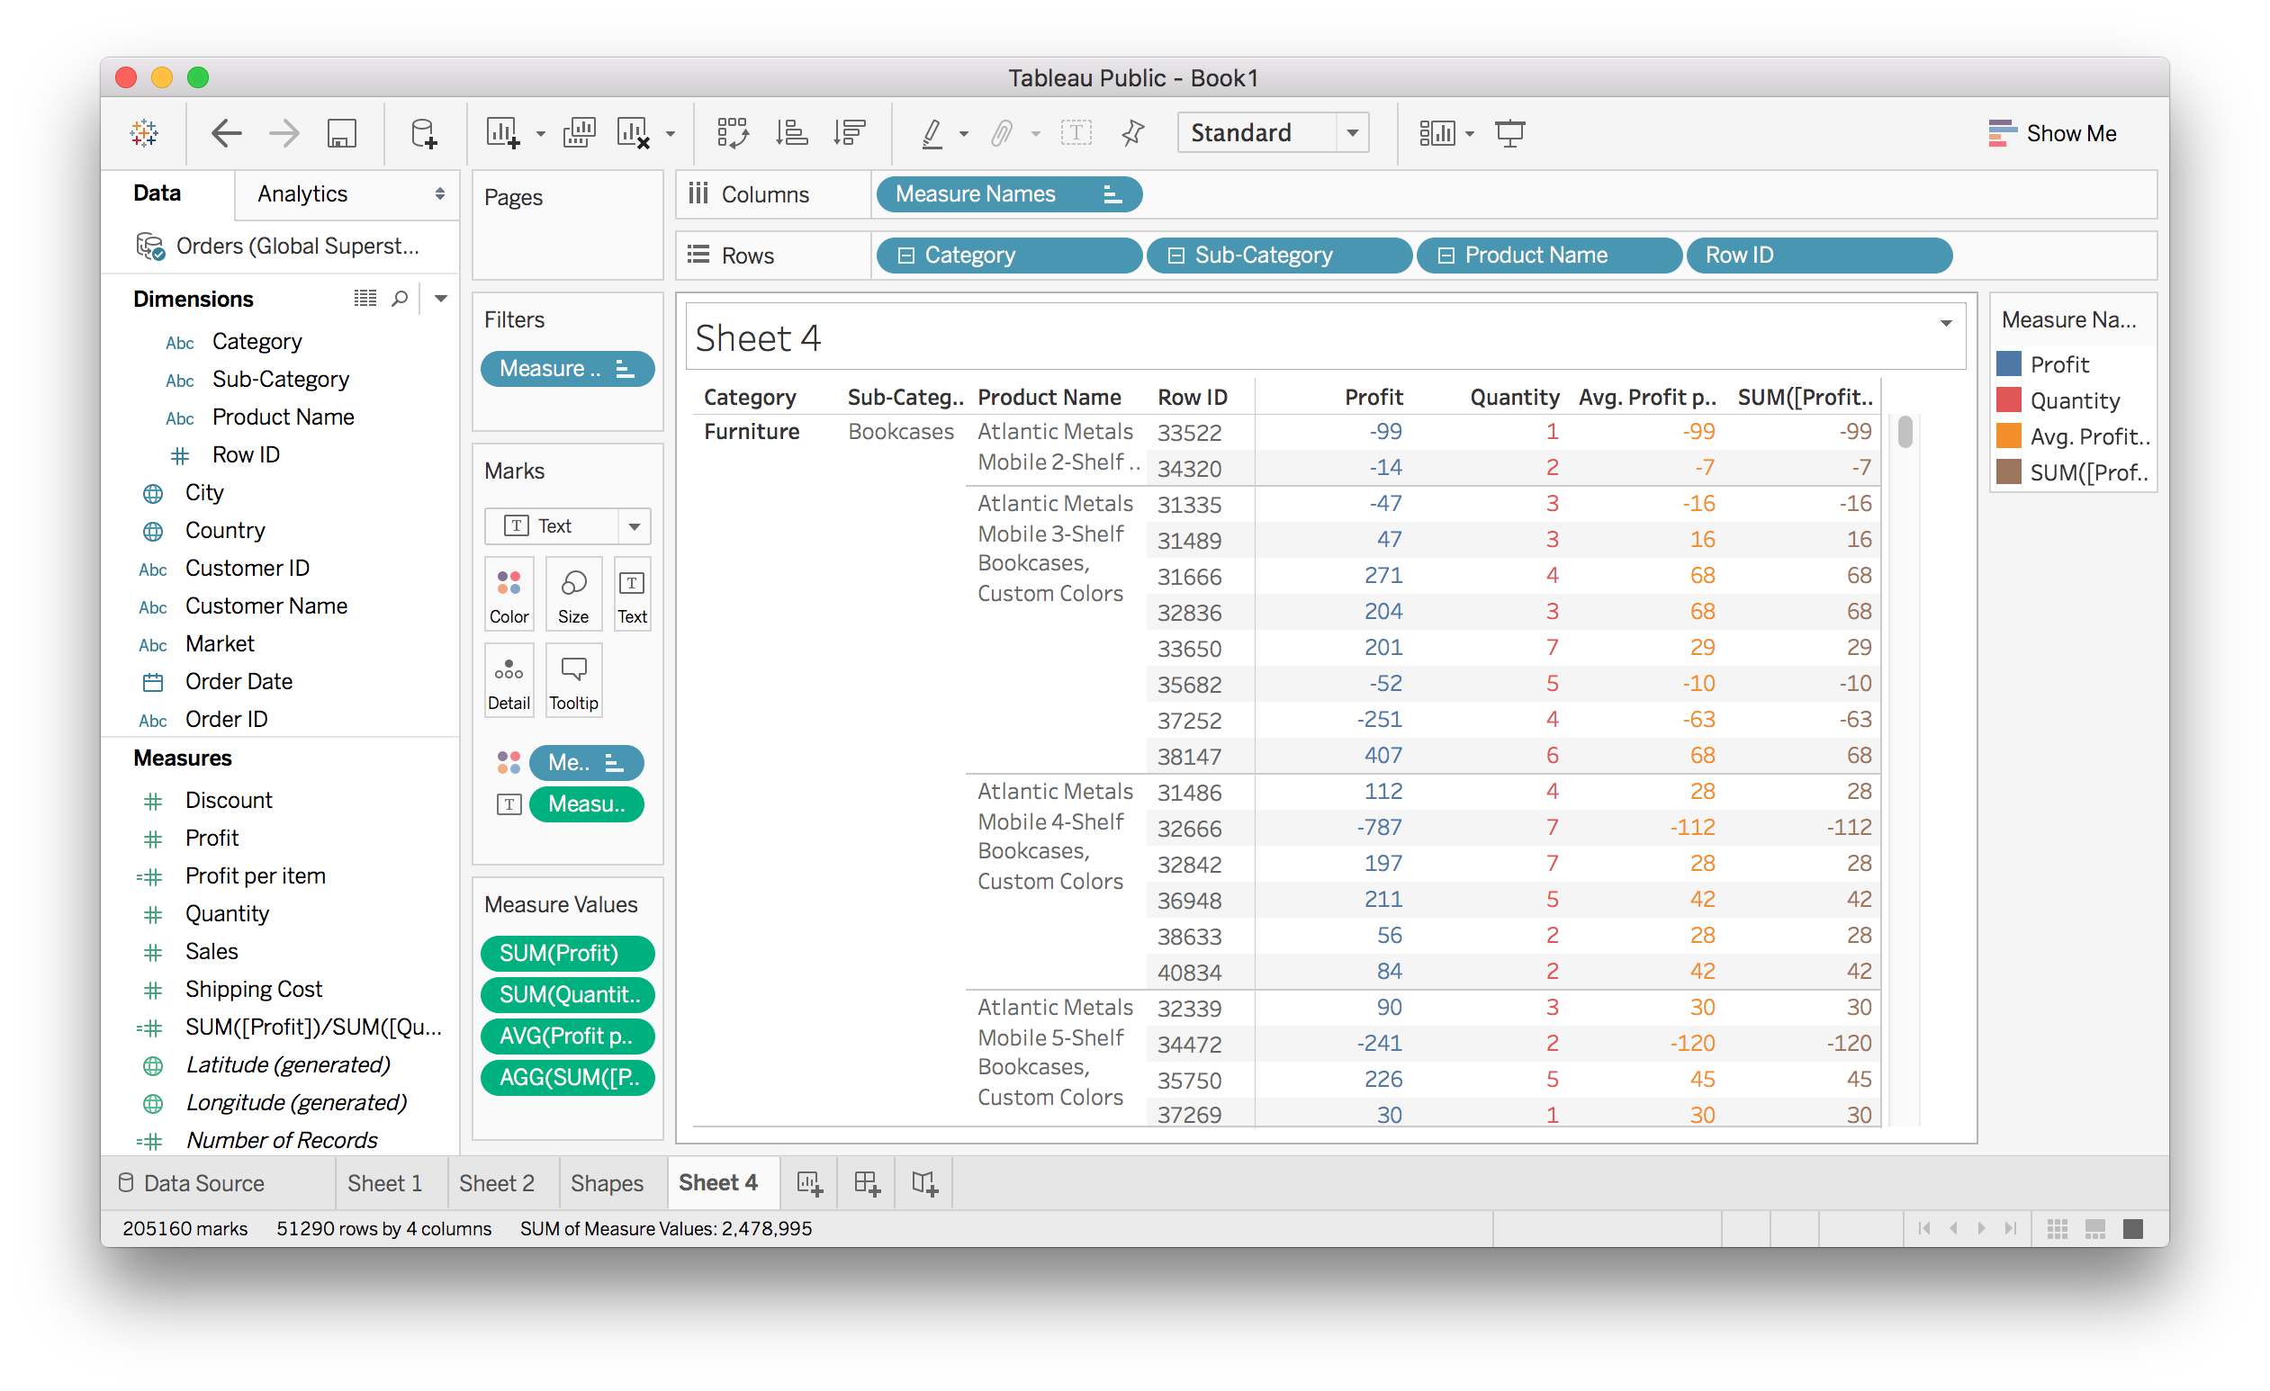The image size is (2270, 1391).
Task: Sort ascending using toolbar icon
Action: tap(791, 133)
